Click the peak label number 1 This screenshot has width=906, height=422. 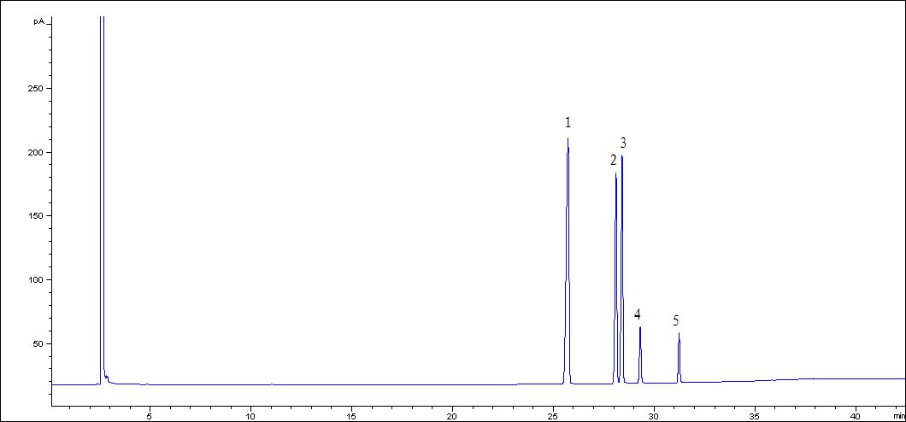coord(568,123)
